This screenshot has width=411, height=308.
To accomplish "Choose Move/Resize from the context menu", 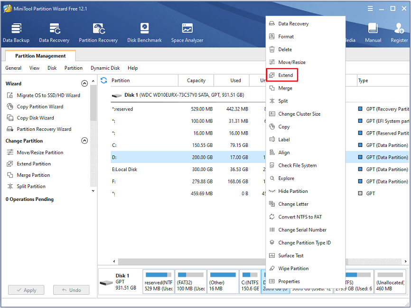I will [x=305, y=62].
